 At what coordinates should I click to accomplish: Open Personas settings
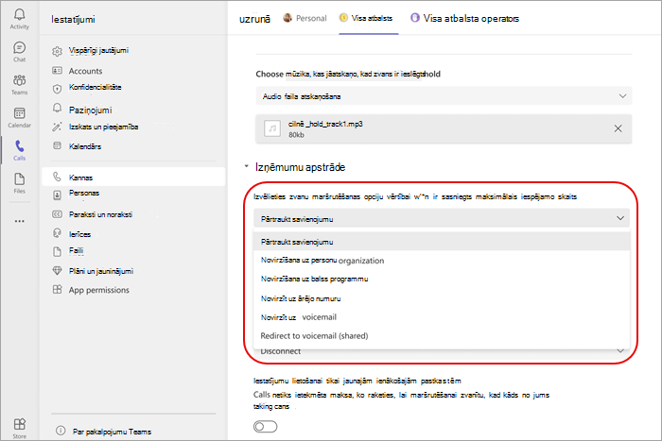[84, 193]
